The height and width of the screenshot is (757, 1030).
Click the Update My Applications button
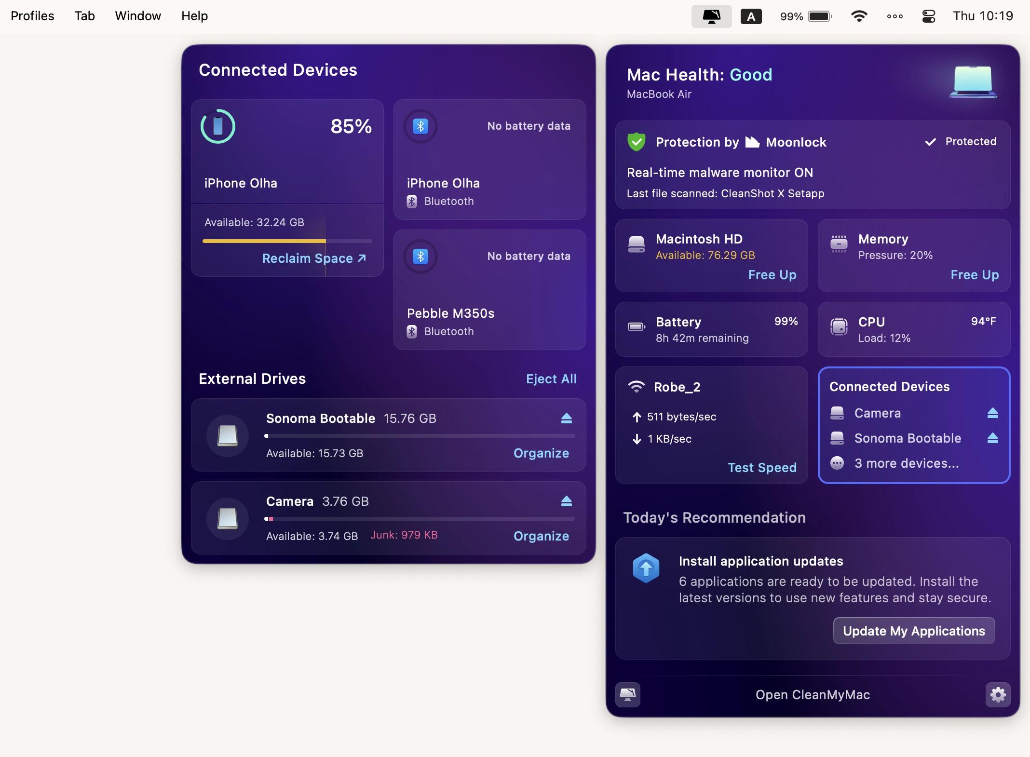click(914, 631)
